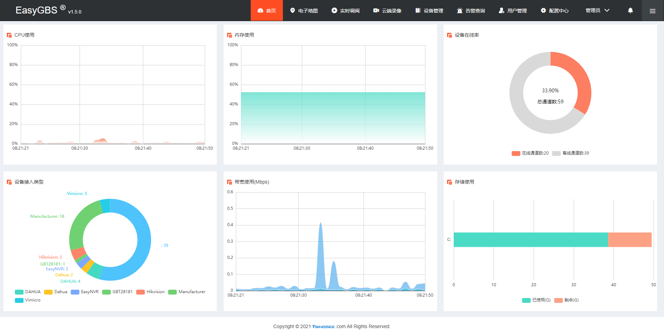Click the notification bell icon
This screenshot has width=664, height=335.
click(630, 10)
